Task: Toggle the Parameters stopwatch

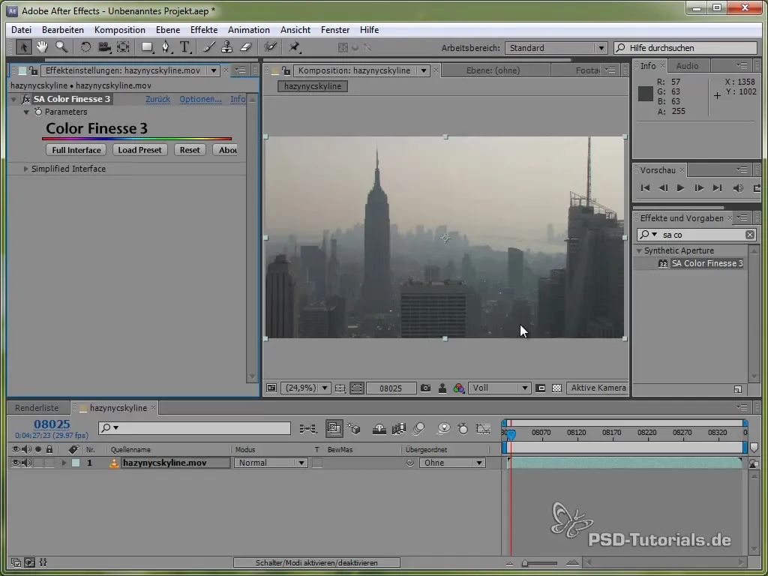Action: coord(38,112)
